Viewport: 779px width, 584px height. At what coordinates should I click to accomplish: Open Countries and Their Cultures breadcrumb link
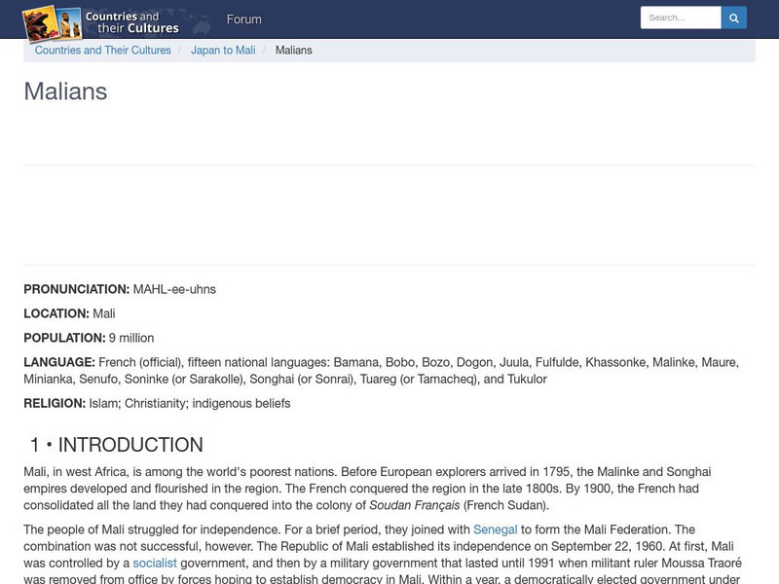[103, 51]
